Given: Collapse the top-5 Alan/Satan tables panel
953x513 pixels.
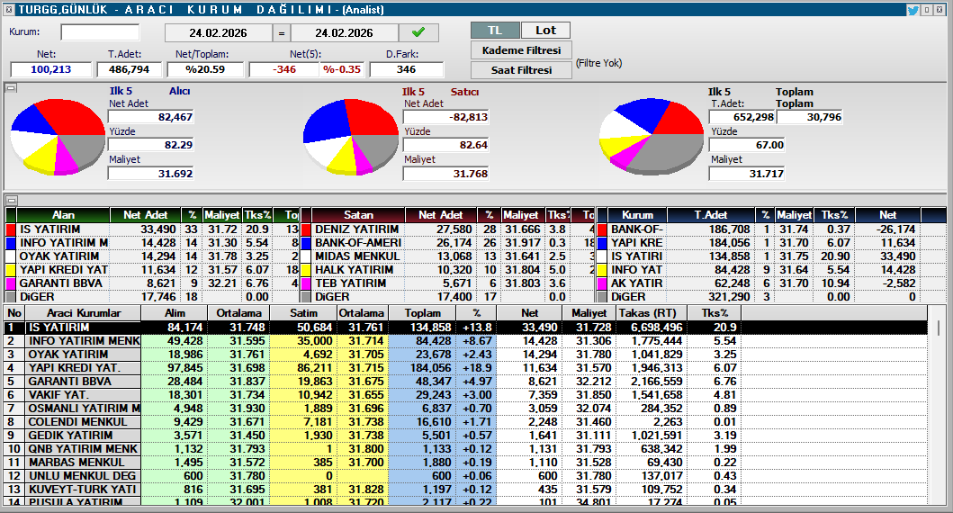Looking at the screenshot, I should point(11,200).
